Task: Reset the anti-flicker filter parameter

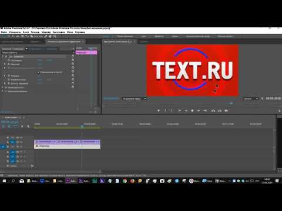Action: tap(73, 83)
